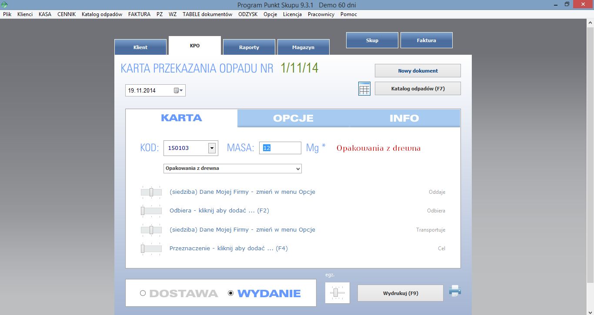Open the CENNIK menu
Image resolution: width=594 pixels, height=315 pixels.
coord(67,14)
